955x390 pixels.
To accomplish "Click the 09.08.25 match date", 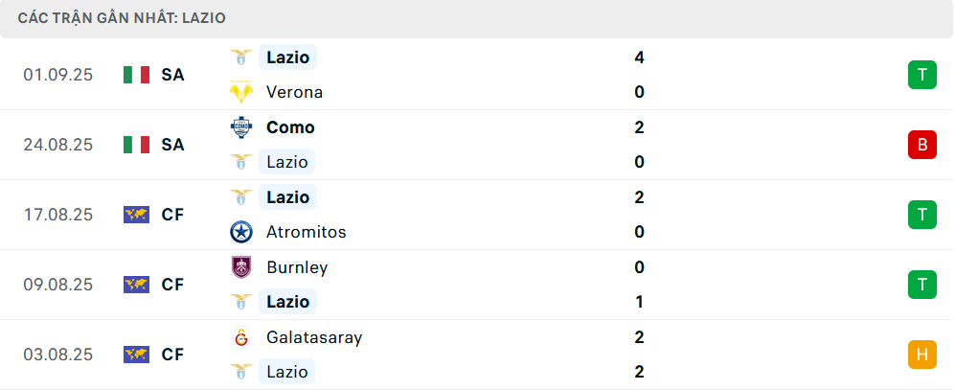I will pos(58,285).
